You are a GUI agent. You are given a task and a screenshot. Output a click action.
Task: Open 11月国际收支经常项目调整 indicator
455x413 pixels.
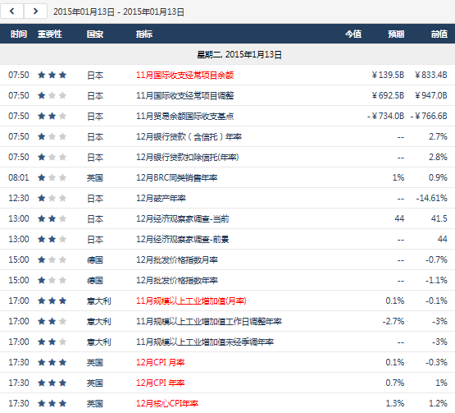click(x=184, y=95)
